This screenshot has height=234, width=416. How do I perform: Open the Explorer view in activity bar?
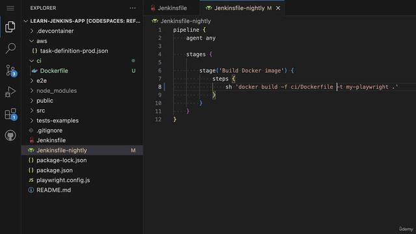[x=10, y=27]
